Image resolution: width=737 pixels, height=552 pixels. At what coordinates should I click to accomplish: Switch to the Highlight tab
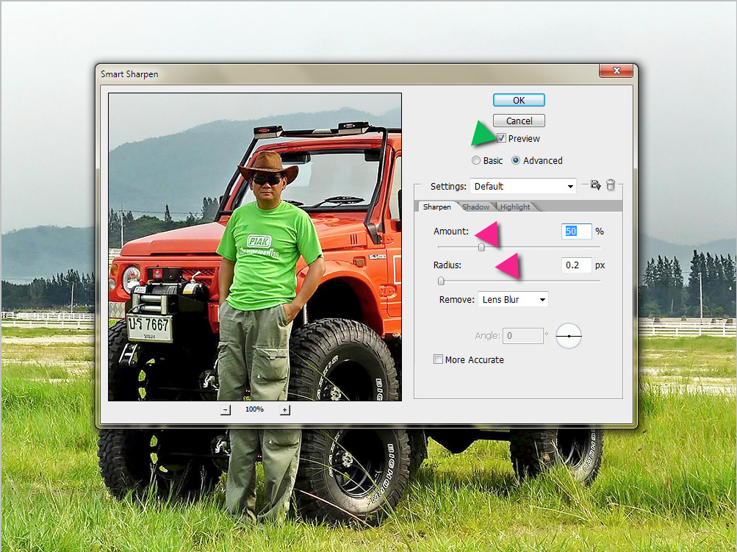pyautogui.click(x=515, y=207)
